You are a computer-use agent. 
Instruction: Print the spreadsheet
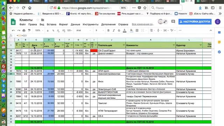pyautogui.click(x=24, y=30)
